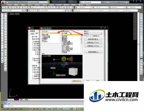Image resolution: width=144 pixels, height=111 pixels.
Task: Select the Rectangle tool in Draw toolbar
Action: [x=2, y=25]
